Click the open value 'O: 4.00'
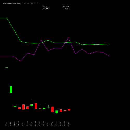 [x=45, y=9]
